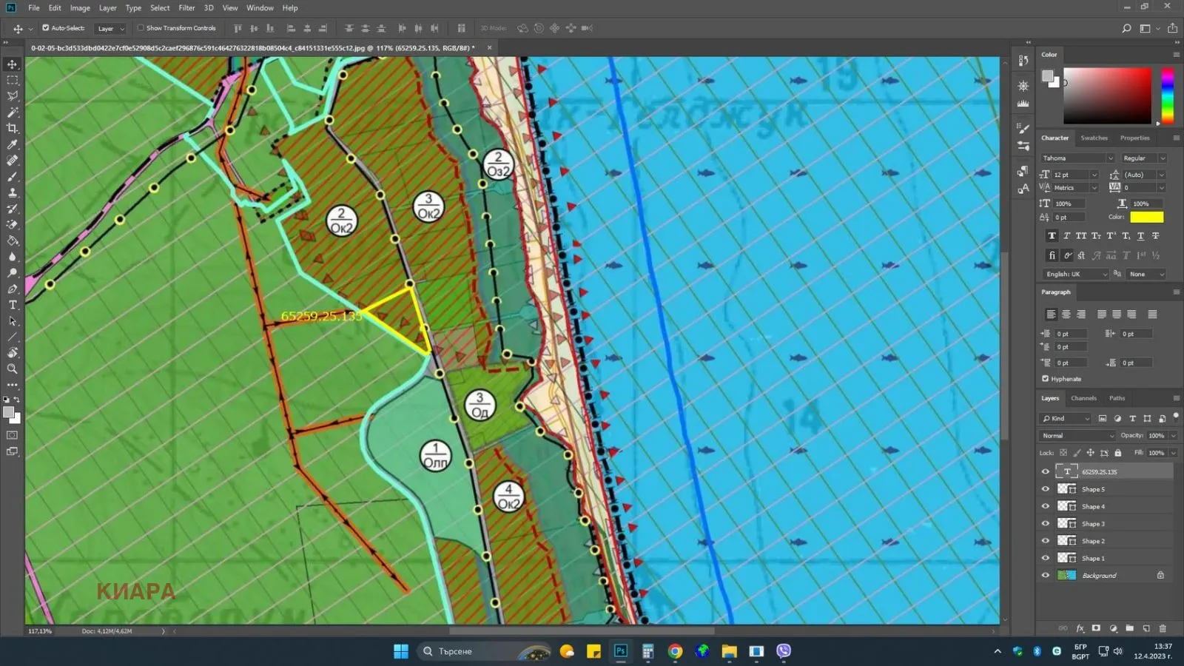Switch to the Channels tab
Image resolution: width=1184 pixels, height=666 pixels.
click(x=1083, y=398)
